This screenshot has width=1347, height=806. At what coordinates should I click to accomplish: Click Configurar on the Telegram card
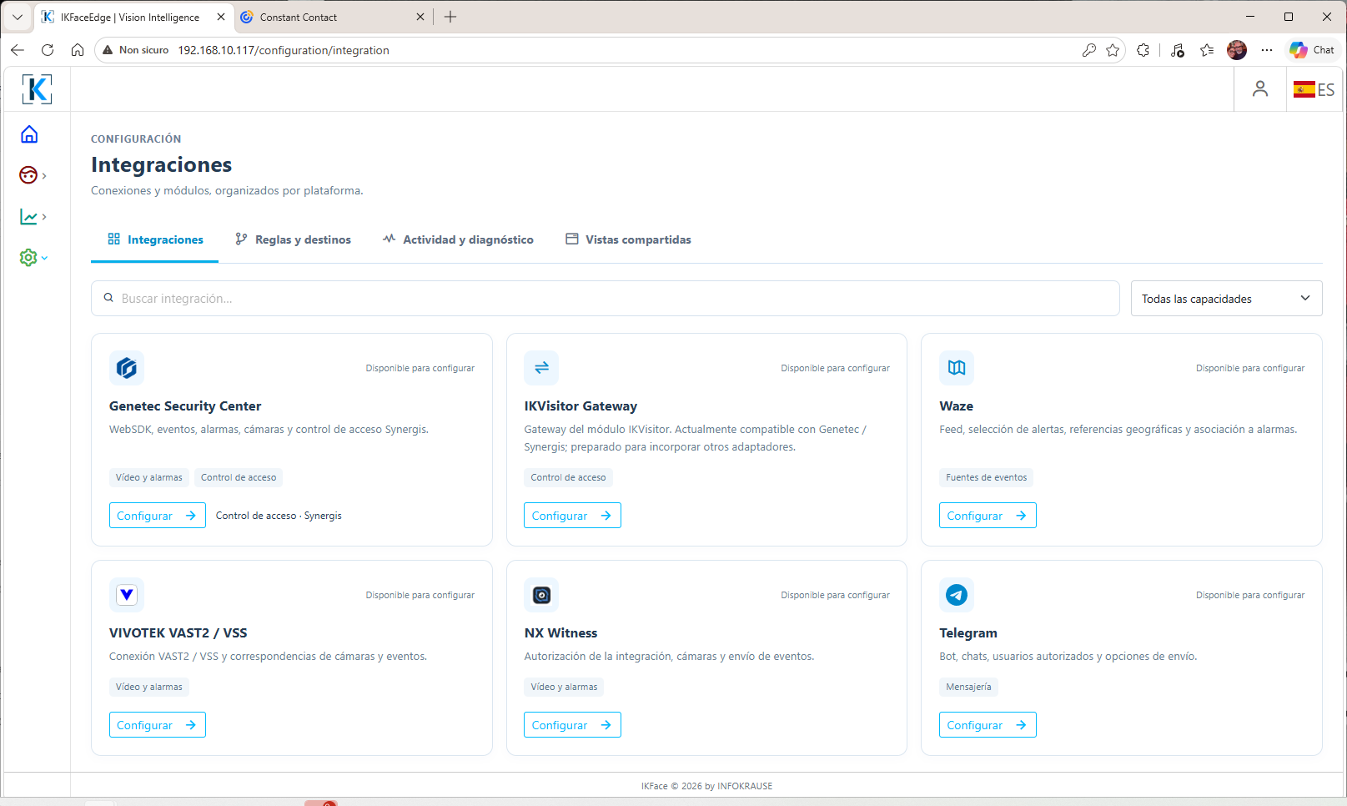pos(988,725)
